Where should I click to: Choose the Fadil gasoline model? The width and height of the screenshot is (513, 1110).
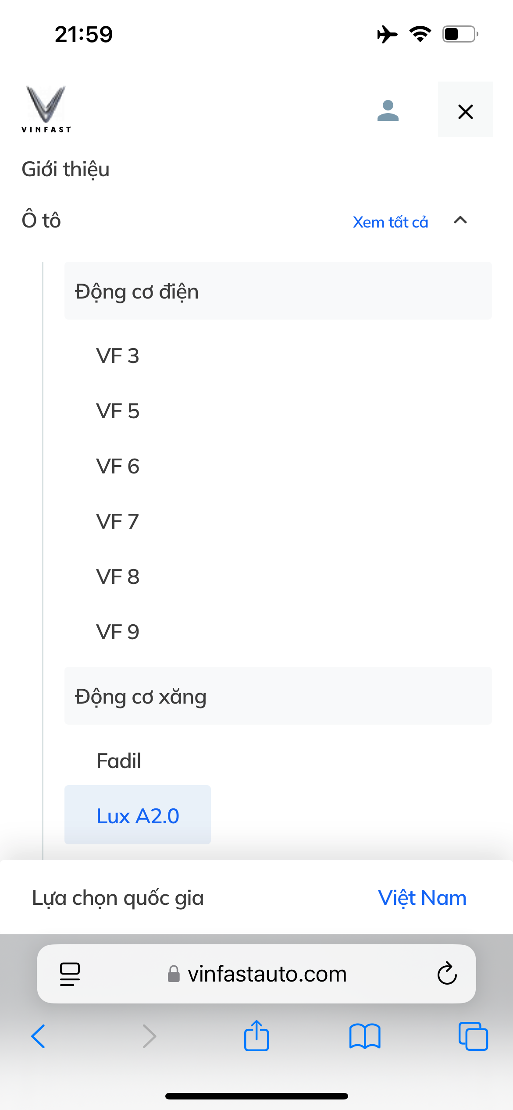[118, 761]
